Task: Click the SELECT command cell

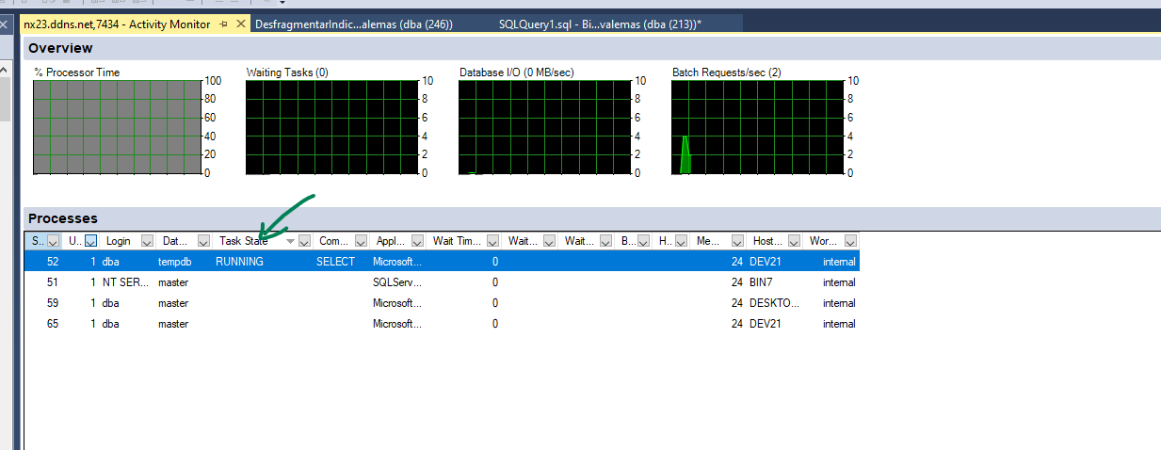Action: click(335, 262)
